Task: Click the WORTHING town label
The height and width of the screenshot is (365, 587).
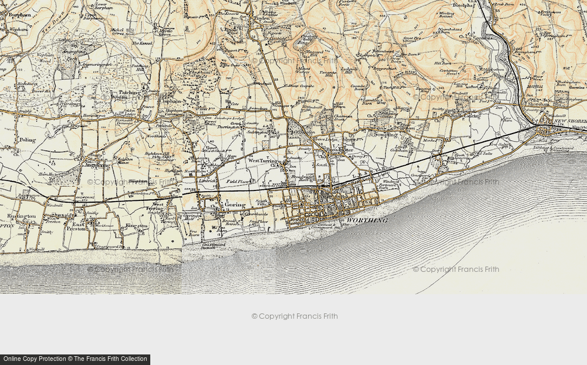Action: coord(367,220)
